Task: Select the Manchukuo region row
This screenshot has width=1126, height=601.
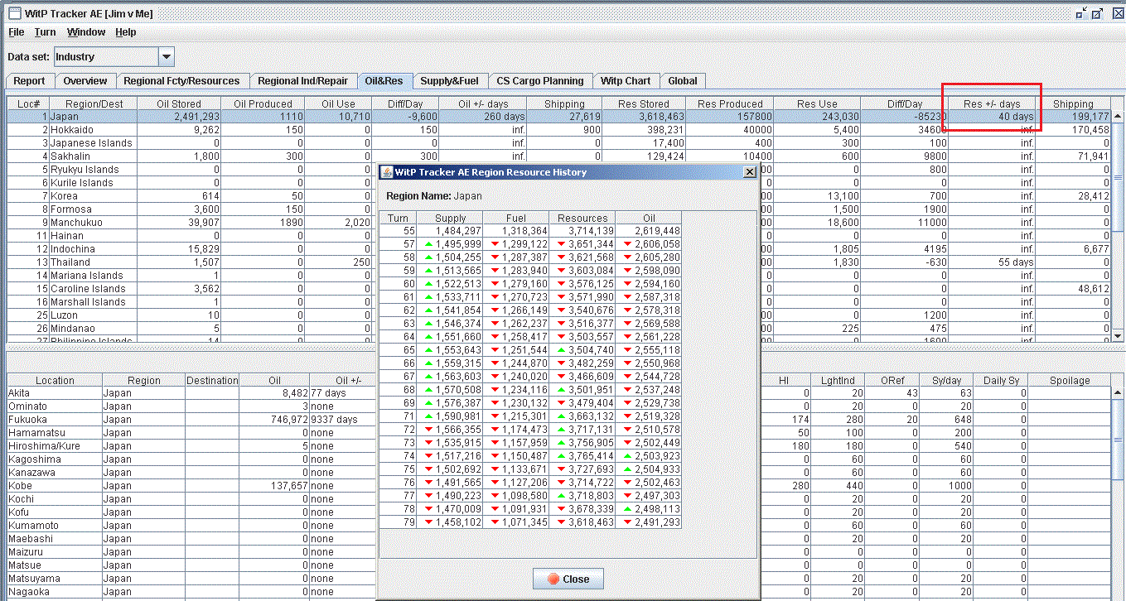Action: coord(559,223)
